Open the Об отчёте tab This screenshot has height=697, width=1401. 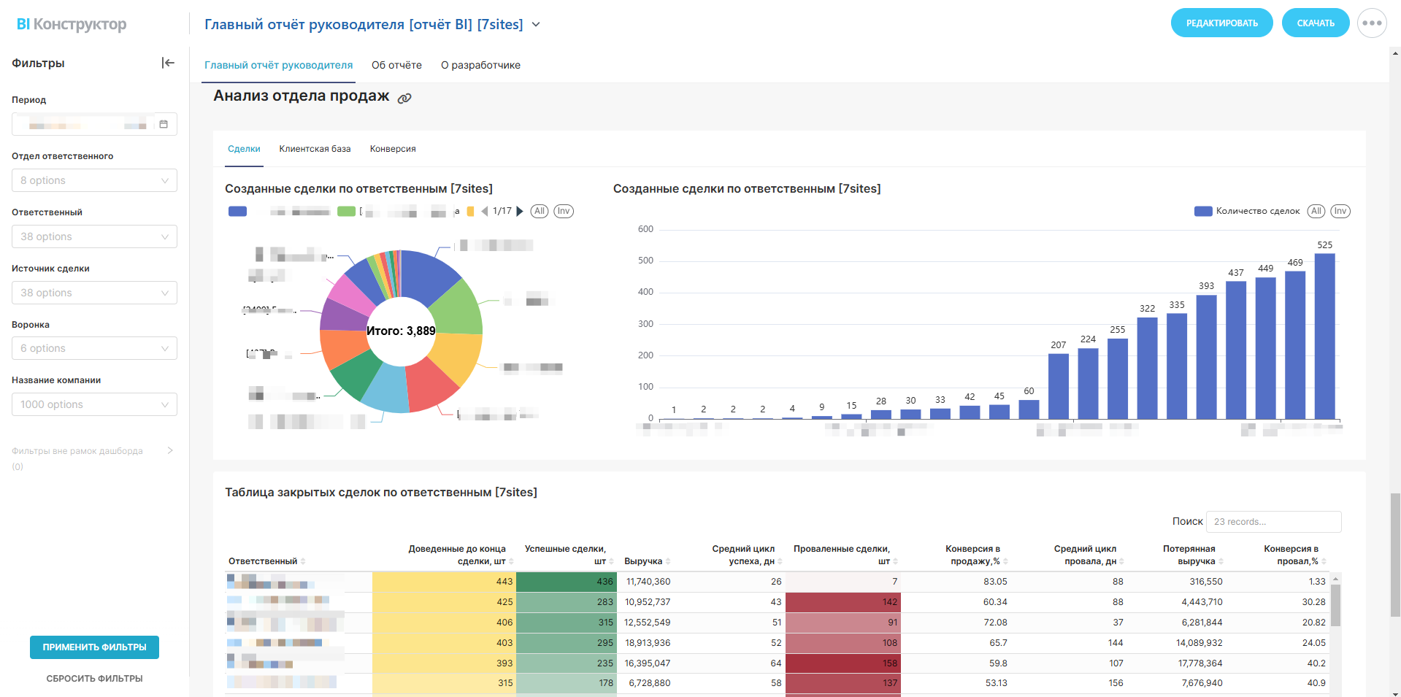point(396,65)
